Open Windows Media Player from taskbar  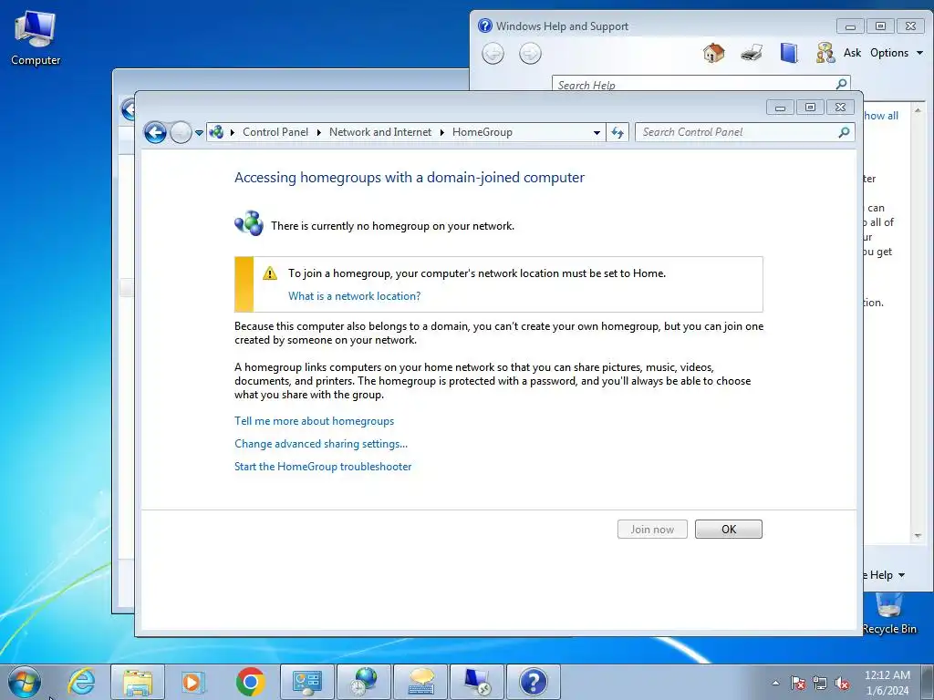click(193, 682)
